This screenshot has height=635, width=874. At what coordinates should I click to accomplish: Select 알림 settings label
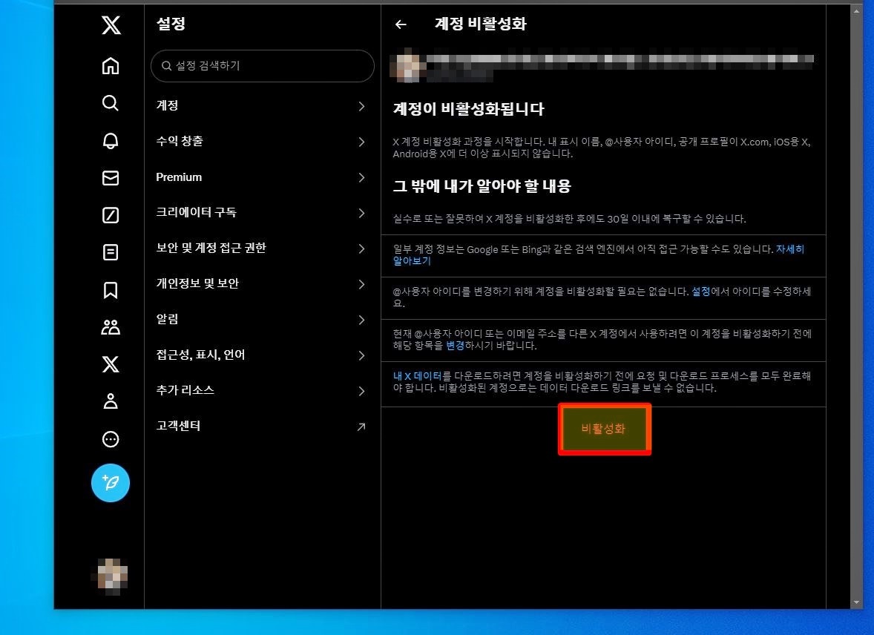(x=167, y=319)
